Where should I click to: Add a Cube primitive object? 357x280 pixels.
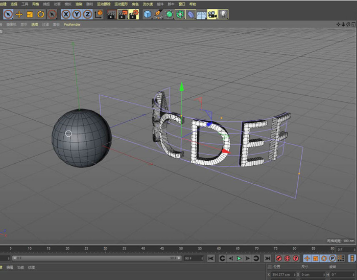click(148, 14)
